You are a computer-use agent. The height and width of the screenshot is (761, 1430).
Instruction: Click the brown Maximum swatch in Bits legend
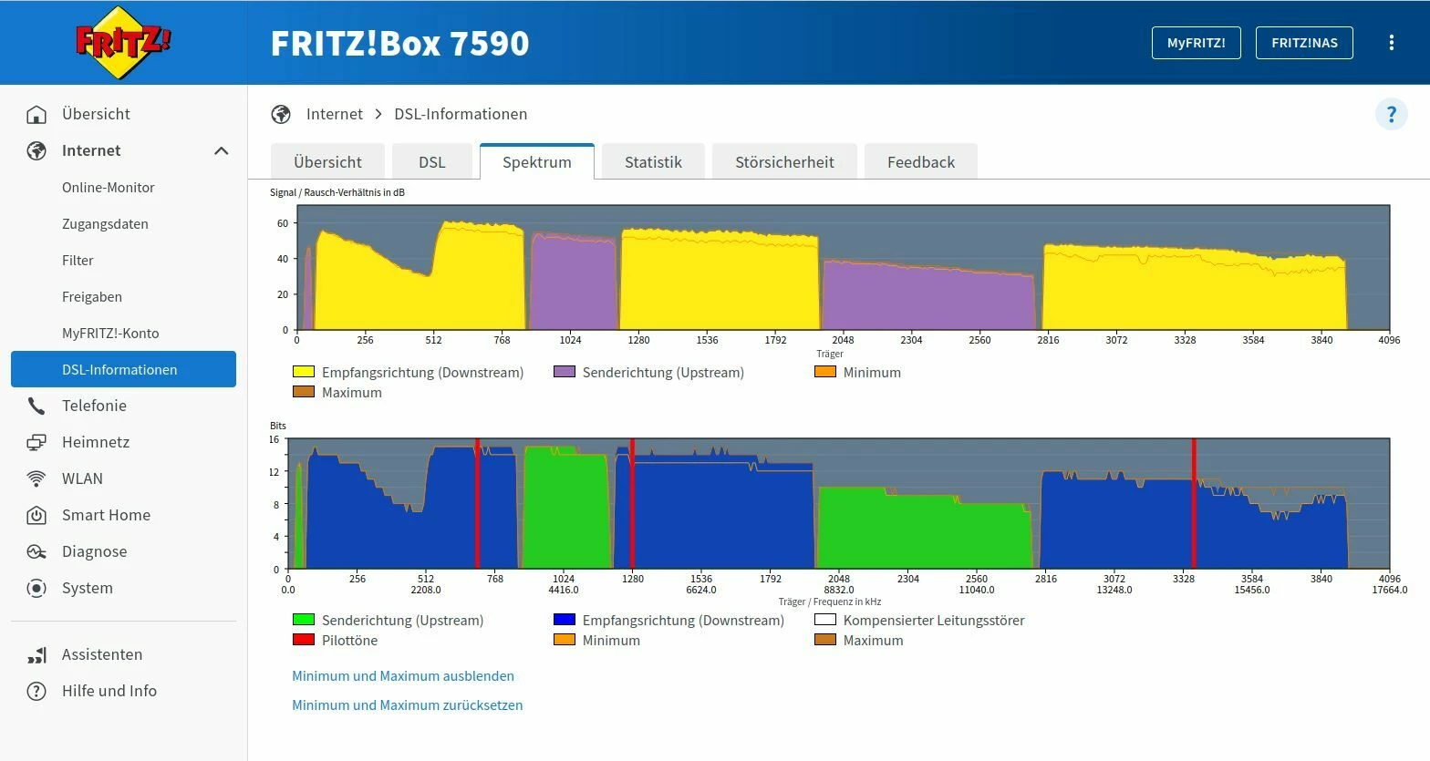[825, 640]
